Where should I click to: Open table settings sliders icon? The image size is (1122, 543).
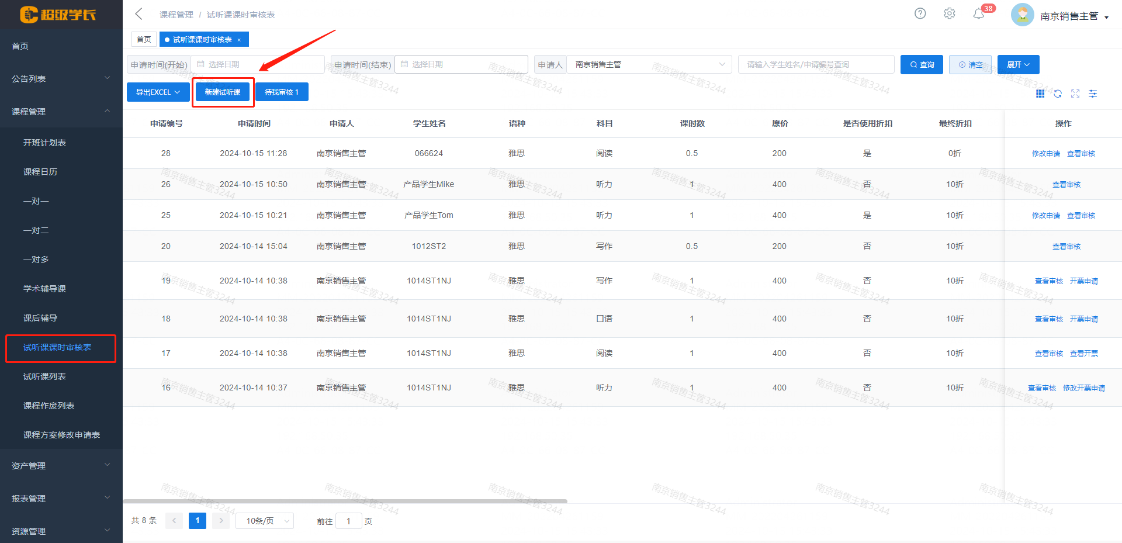[x=1093, y=94]
